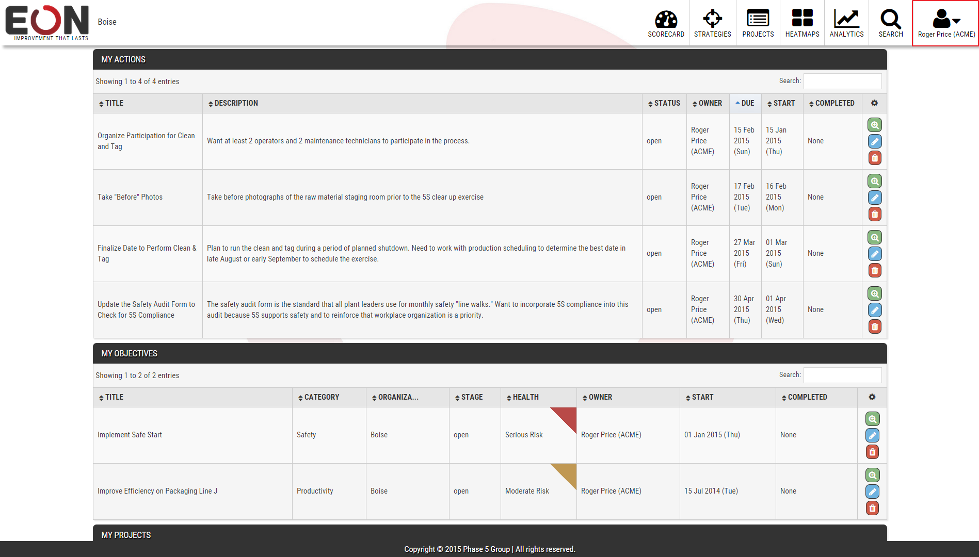
Task: Sort My Objectives by Title column
Action: point(192,397)
